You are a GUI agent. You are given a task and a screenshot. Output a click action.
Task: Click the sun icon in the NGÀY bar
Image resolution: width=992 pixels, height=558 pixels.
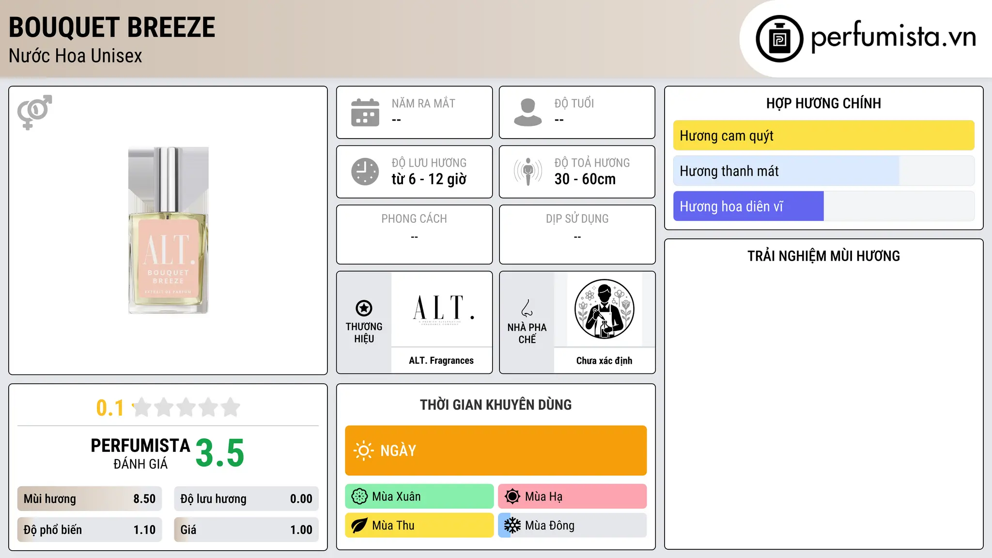(x=363, y=450)
